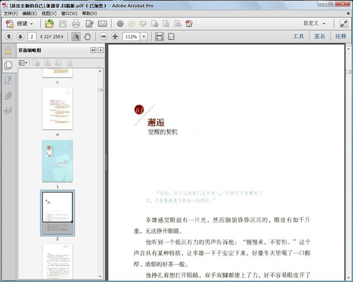Expand the thumbnails panel with the right arrow

point(101,50)
